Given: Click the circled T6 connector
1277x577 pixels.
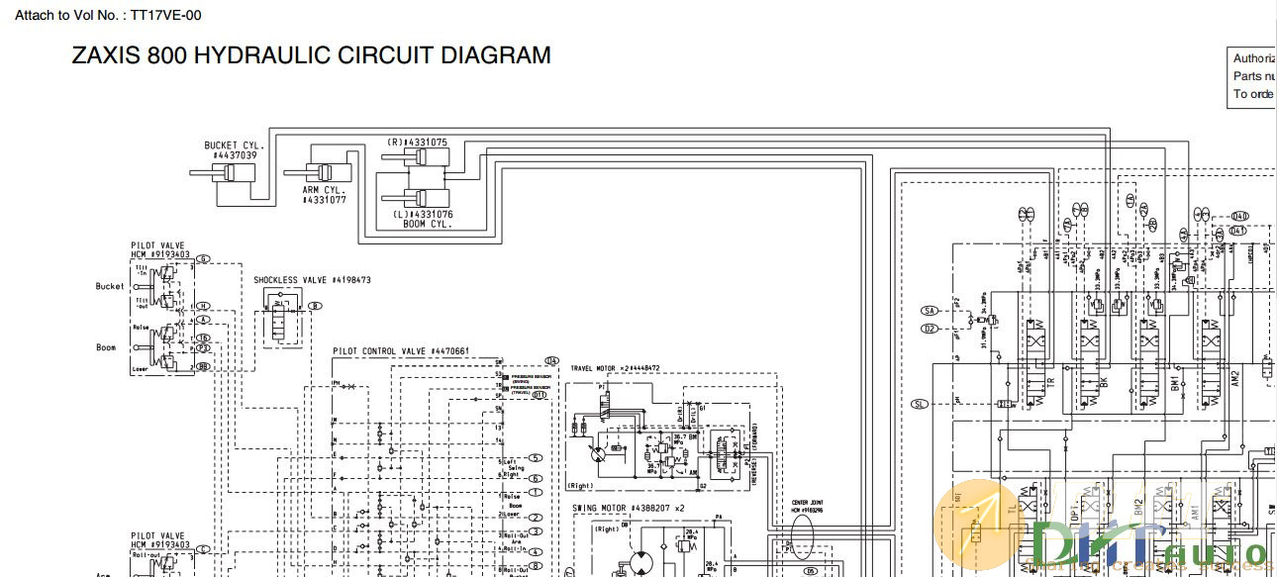Looking at the screenshot, I should tap(202, 337).
